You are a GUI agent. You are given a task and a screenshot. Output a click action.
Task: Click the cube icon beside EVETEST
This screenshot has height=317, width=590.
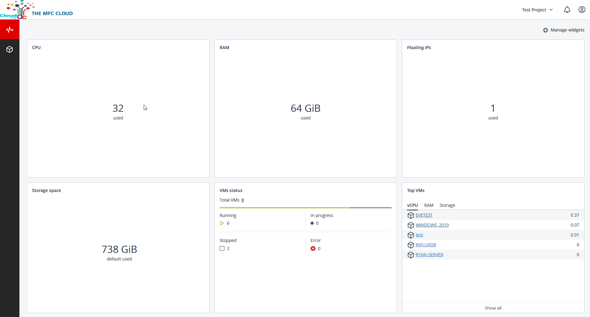point(411,215)
